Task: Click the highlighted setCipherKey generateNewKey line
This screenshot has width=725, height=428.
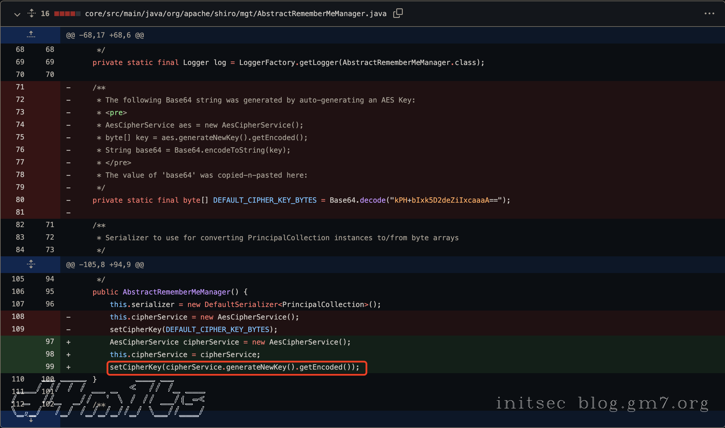Action: click(235, 367)
